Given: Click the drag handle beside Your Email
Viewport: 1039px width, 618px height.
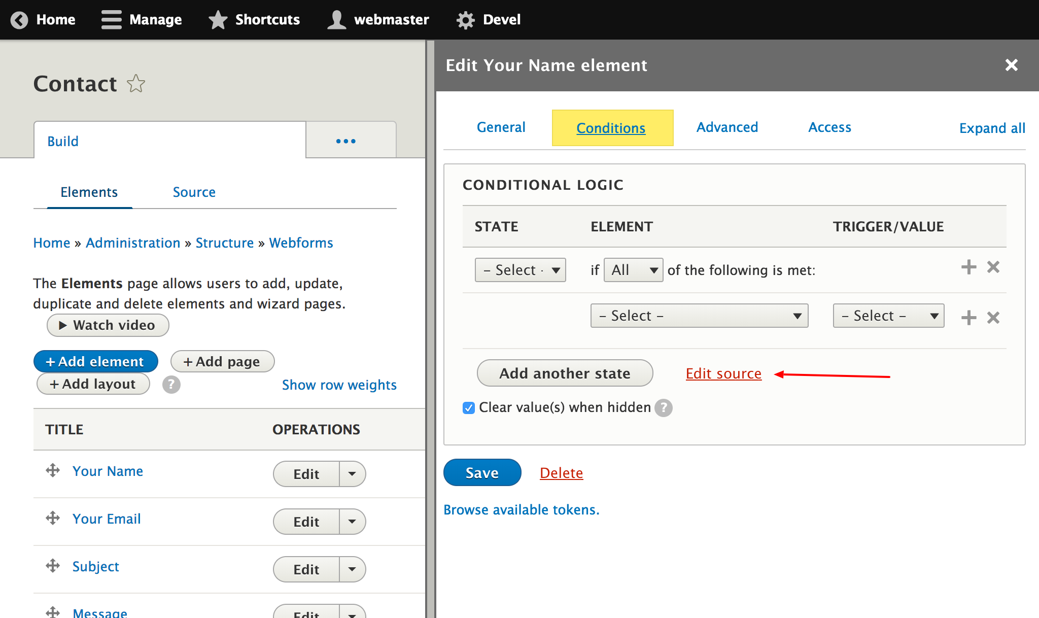Looking at the screenshot, I should (53, 518).
